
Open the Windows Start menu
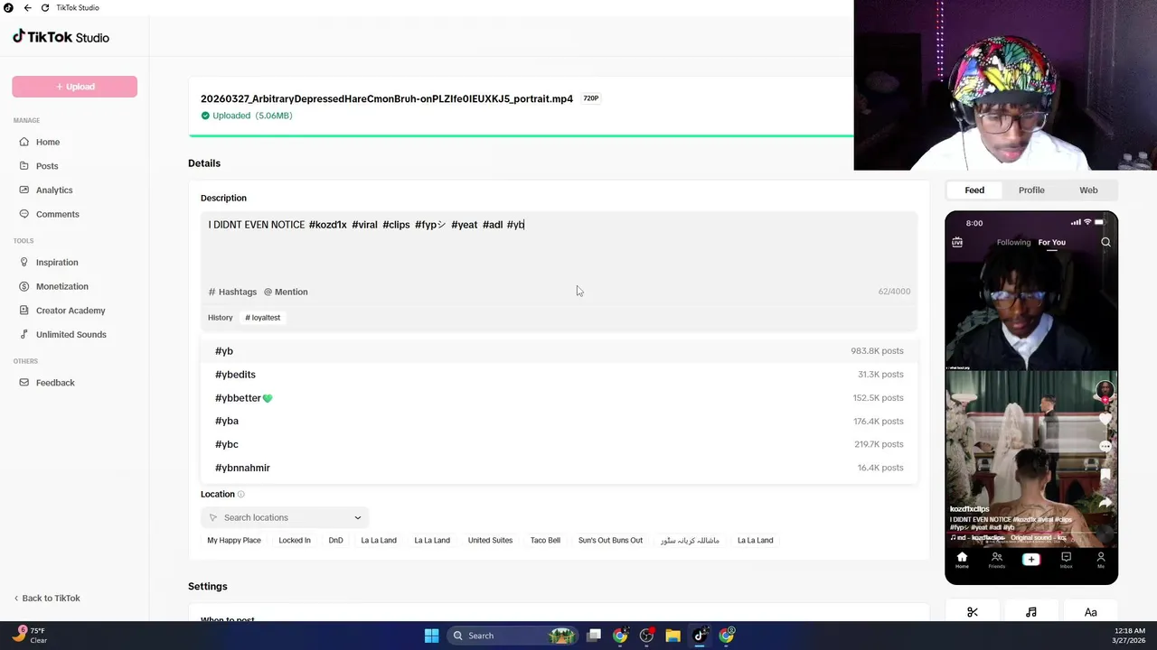pyautogui.click(x=431, y=636)
